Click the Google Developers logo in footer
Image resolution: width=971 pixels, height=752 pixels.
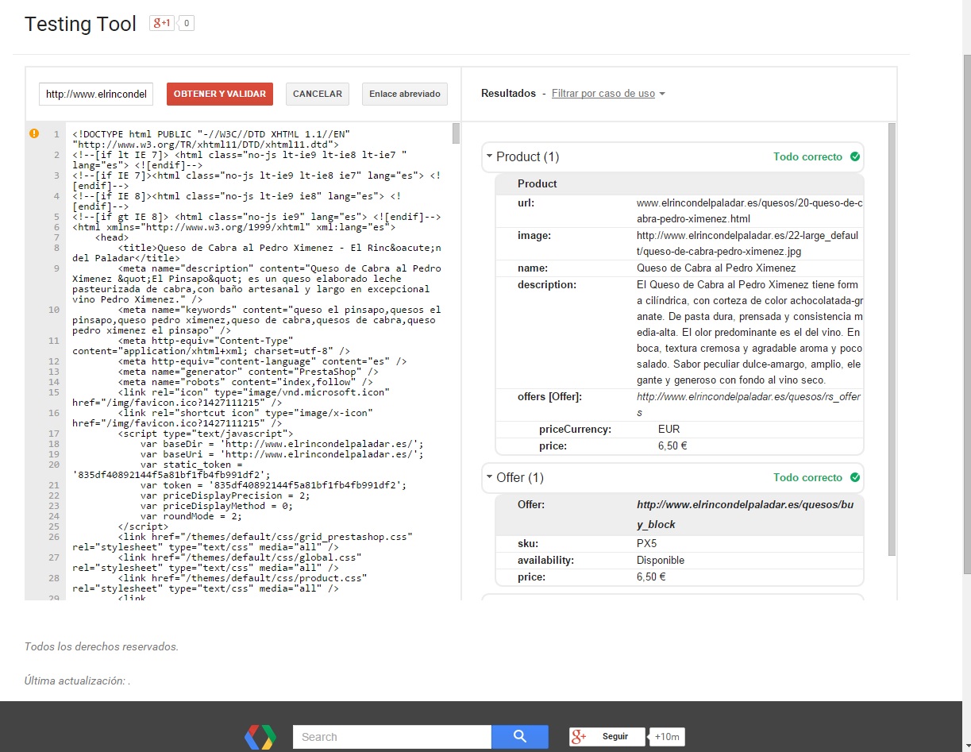(260, 737)
